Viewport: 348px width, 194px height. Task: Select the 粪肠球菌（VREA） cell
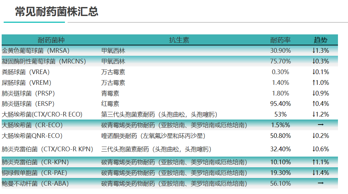[26, 72]
